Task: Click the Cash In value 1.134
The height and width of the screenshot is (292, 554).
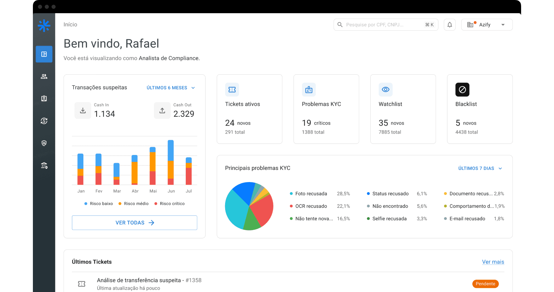Action: pyautogui.click(x=104, y=114)
